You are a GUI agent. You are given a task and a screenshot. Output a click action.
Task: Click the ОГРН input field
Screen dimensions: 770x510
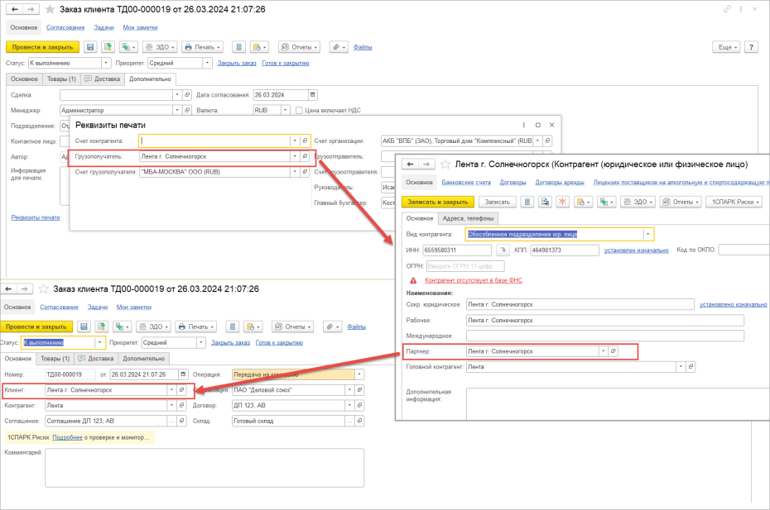tap(465, 266)
